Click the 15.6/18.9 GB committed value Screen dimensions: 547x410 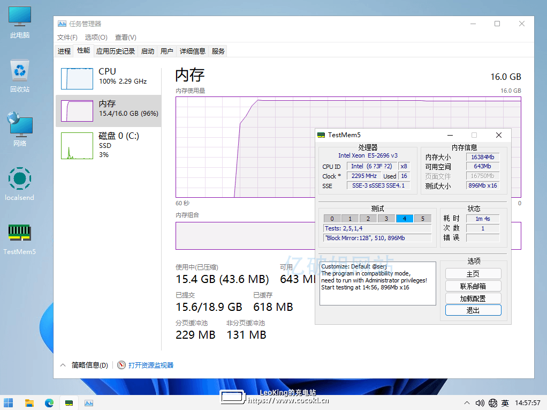coord(209,307)
